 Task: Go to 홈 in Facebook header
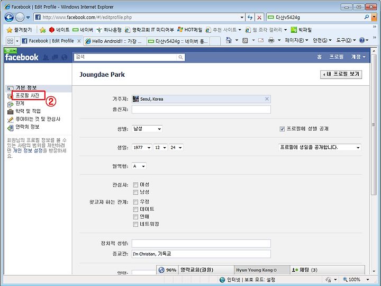point(319,57)
